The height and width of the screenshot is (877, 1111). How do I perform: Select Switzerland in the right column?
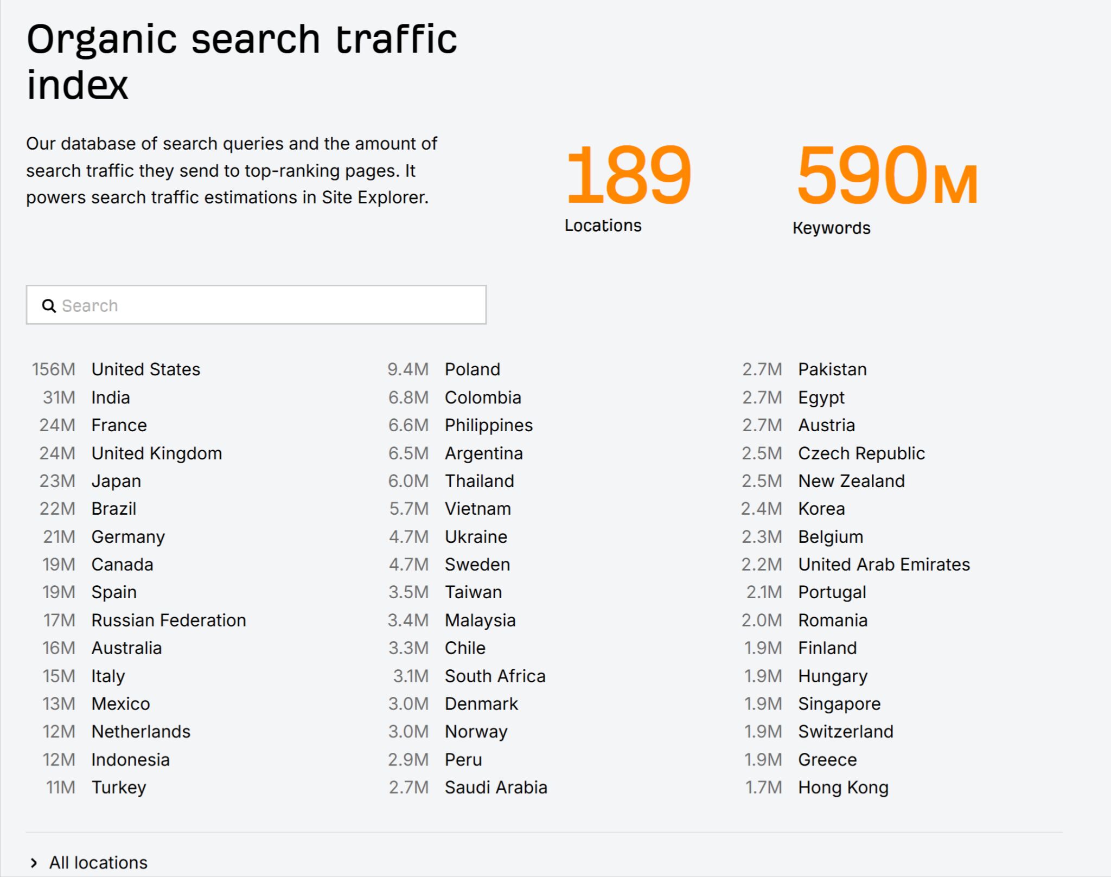tap(845, 731)
